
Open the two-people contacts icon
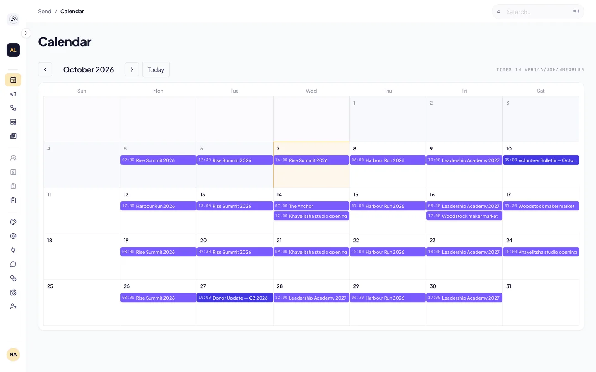tap(13, 158)
